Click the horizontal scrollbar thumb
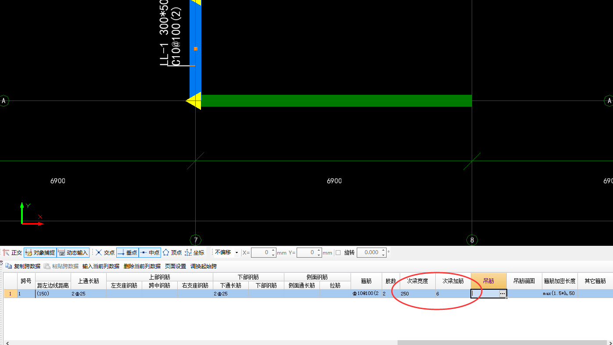The image size is (613, 345). 502,342
